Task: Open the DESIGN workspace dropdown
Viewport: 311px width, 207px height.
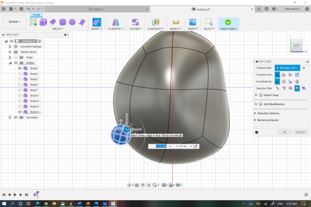Action: [x=14, y=22]
